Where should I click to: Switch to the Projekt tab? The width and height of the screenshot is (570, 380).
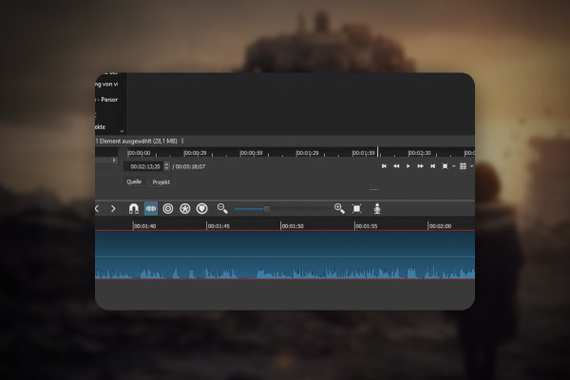pyautogui.click(x=161, y=182)
